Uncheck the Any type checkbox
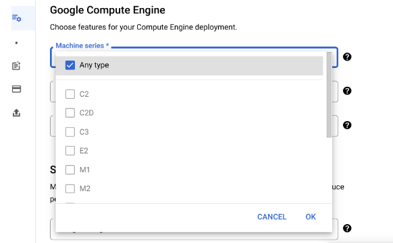 pyautogui.click(x=70, y=65)
